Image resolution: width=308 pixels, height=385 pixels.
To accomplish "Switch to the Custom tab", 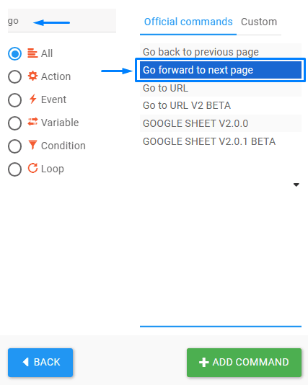I will [259, 22].
